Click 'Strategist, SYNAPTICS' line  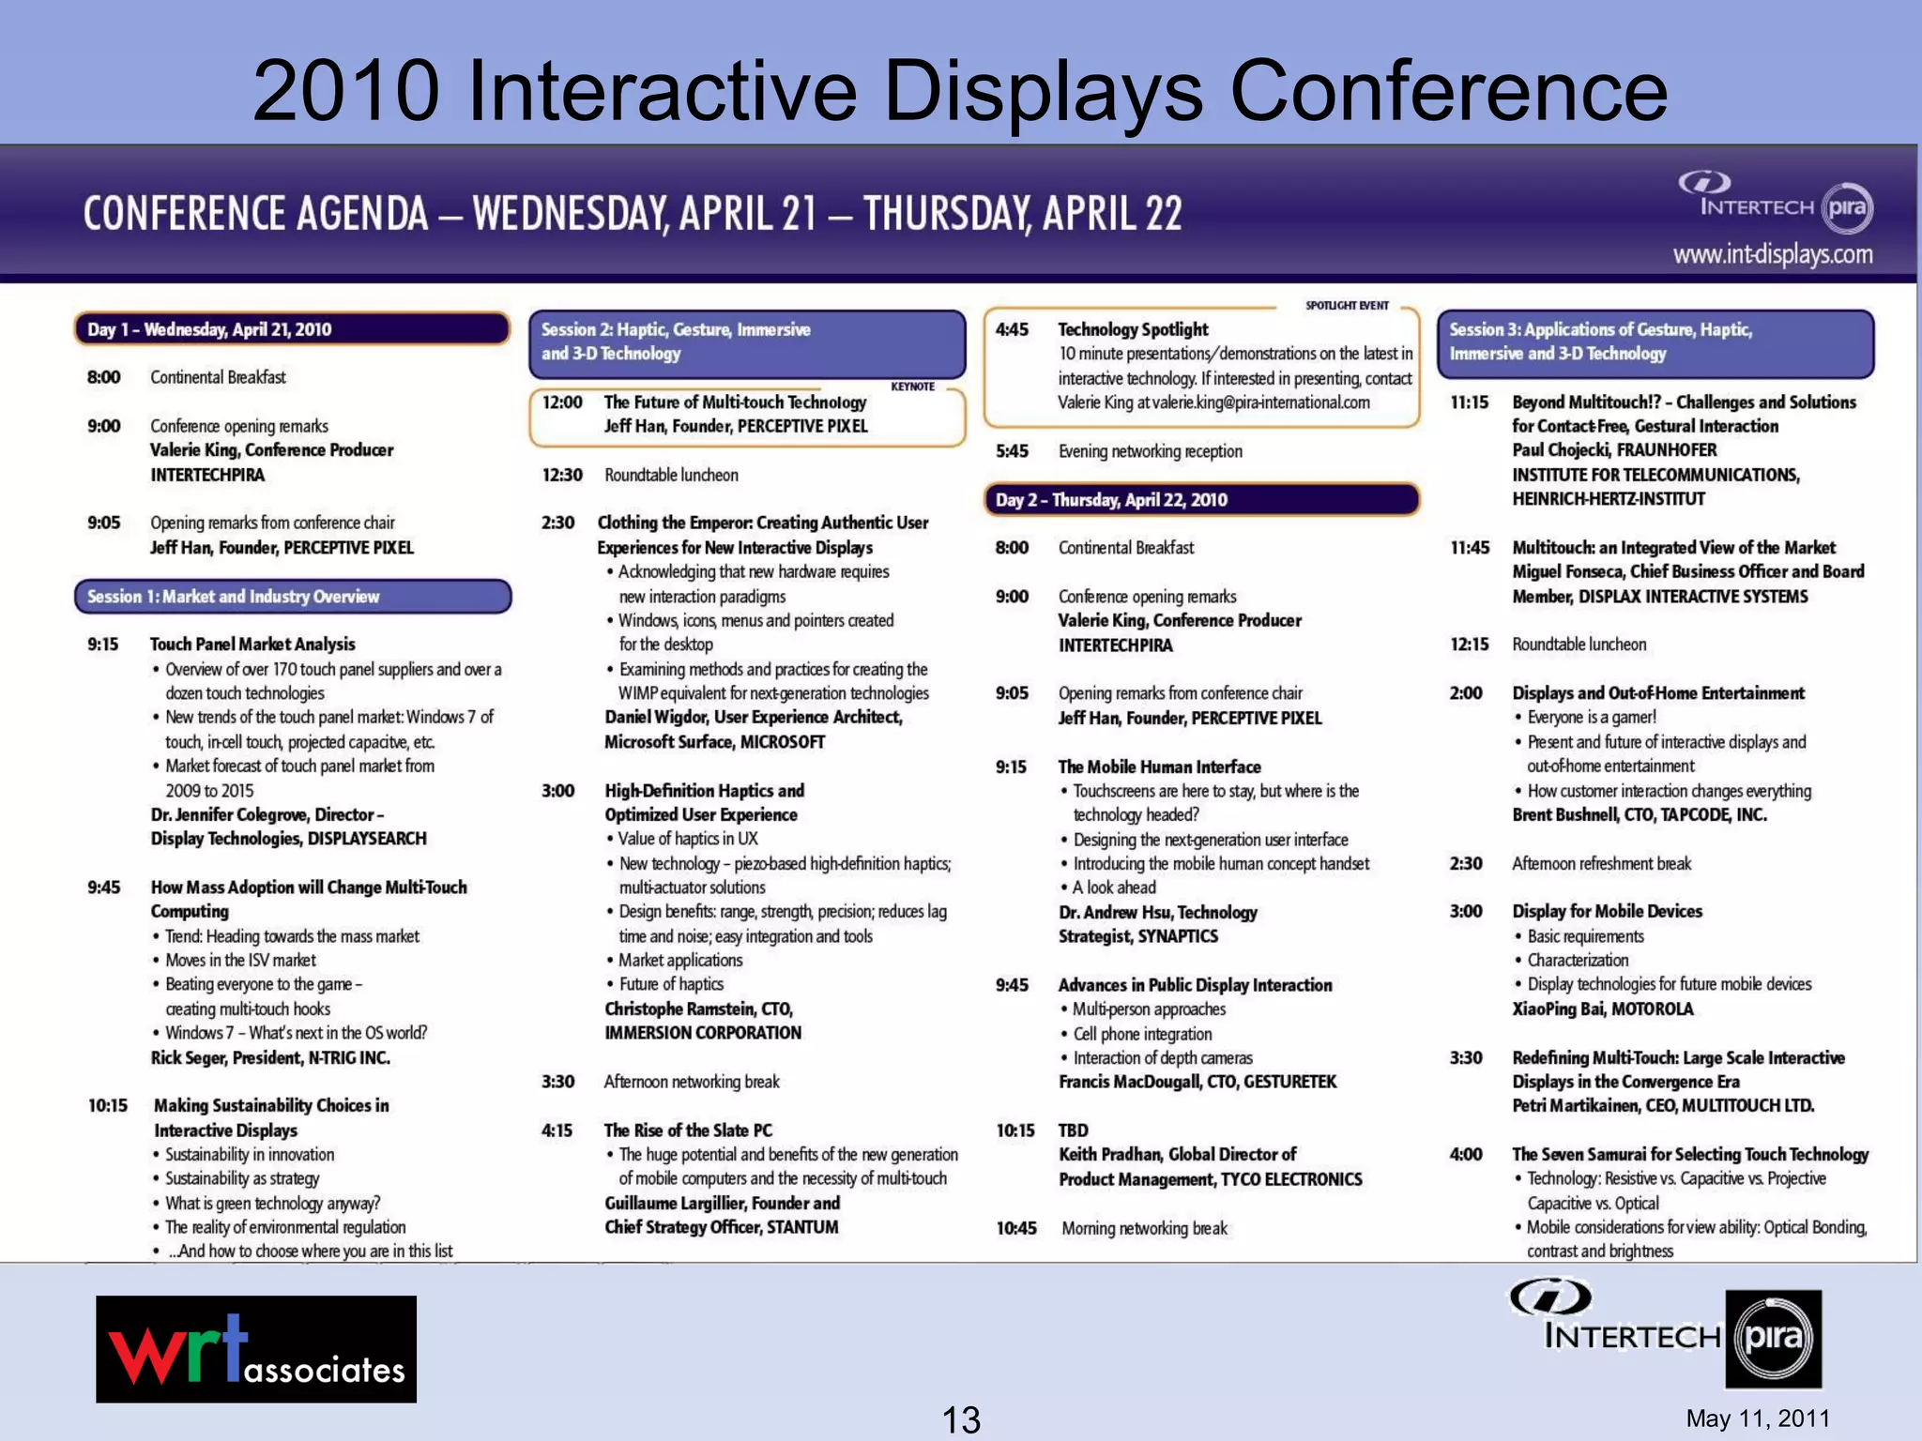[x=1138, y=936]
